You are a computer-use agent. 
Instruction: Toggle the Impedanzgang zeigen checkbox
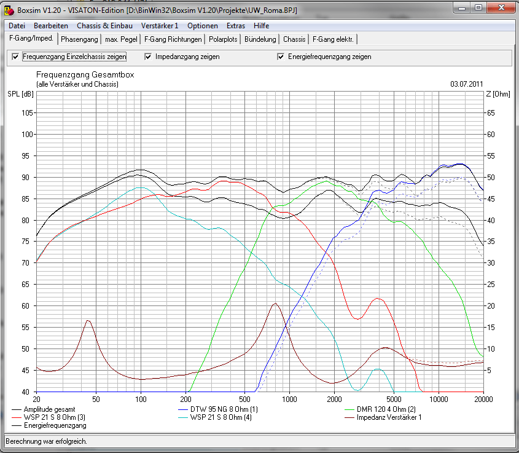point(149,57)
